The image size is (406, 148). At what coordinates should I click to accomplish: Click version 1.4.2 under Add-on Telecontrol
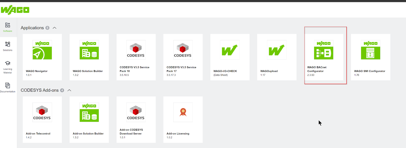29,138
